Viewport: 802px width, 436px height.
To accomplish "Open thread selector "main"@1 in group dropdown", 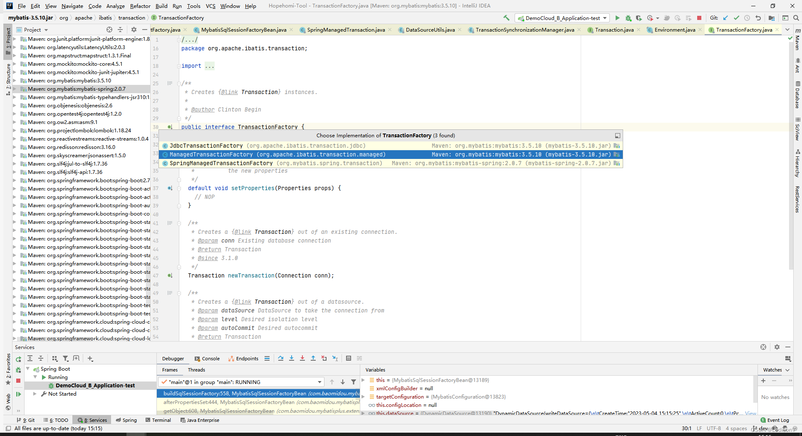I will point(241,382).
